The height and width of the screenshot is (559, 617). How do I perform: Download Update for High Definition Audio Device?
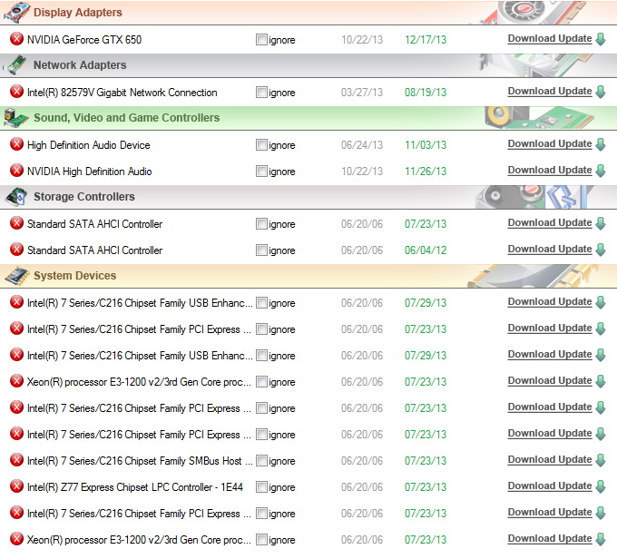[x=550, y=144]
